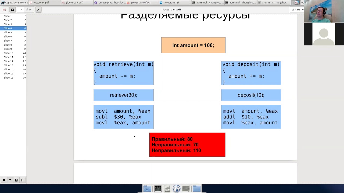Show annotations view in sidebar
This screenshot has height=193, width=344.
(x=16, y=180)
